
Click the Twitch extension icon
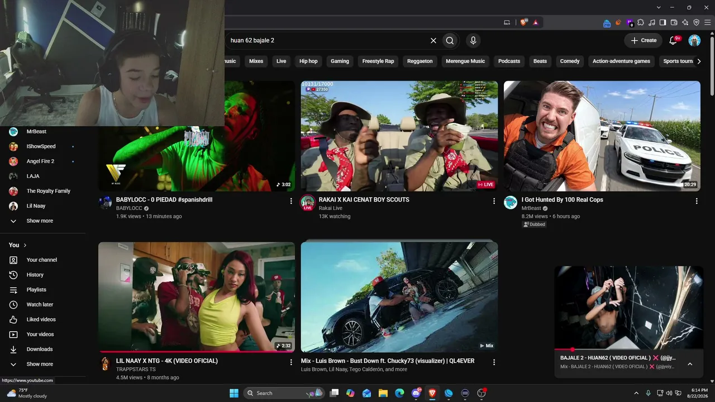coord(630,23)
